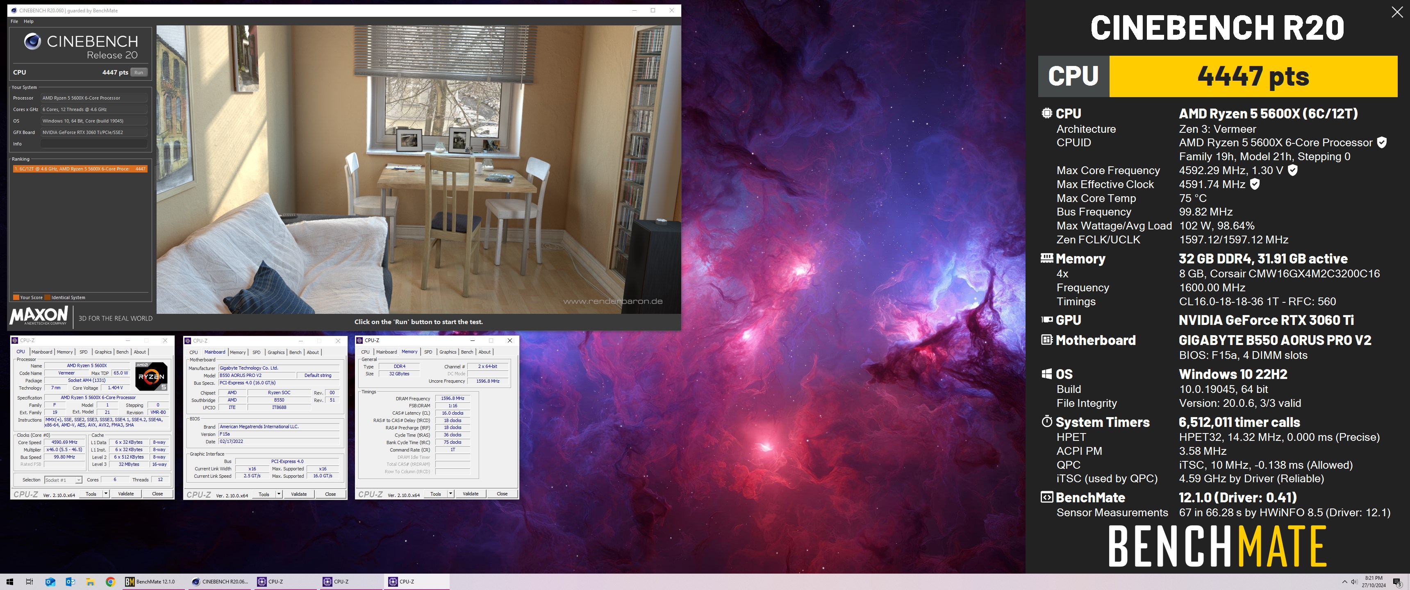Click the Multiplier value x46.0 in CPU-Z
The height and width of the screenshot is (590, 1410).
[65, 449]
